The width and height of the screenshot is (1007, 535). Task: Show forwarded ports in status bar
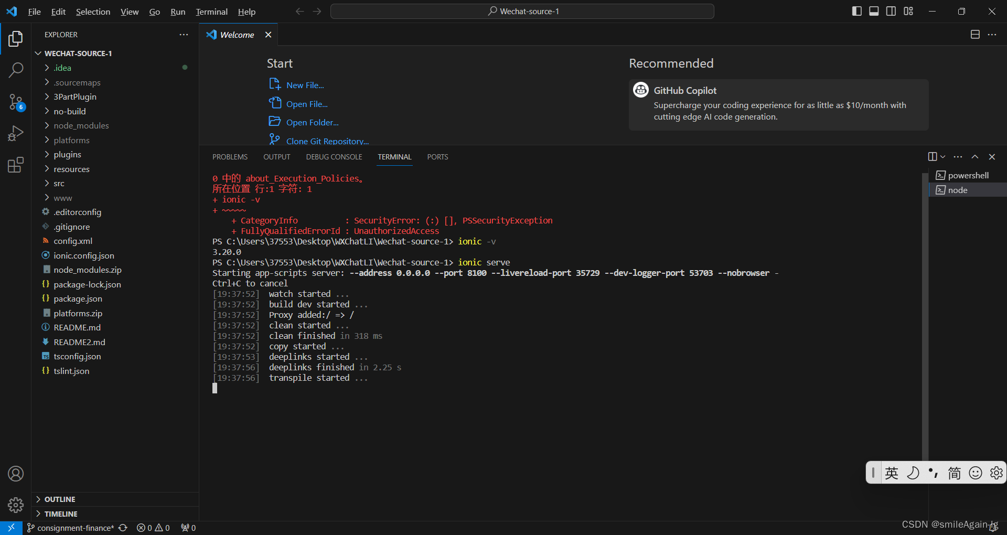(188, 528)
